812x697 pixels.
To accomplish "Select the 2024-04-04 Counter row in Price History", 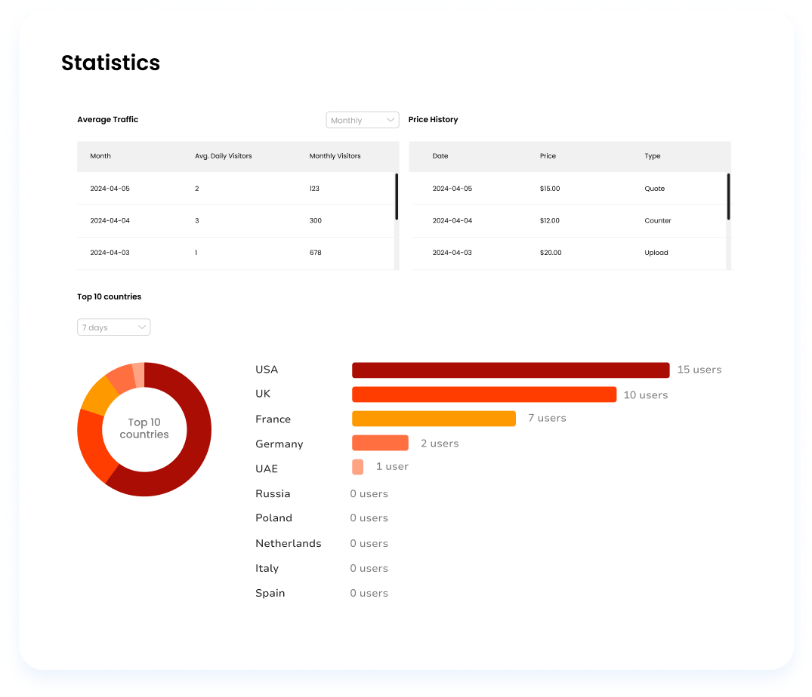I will pos(559,220).
